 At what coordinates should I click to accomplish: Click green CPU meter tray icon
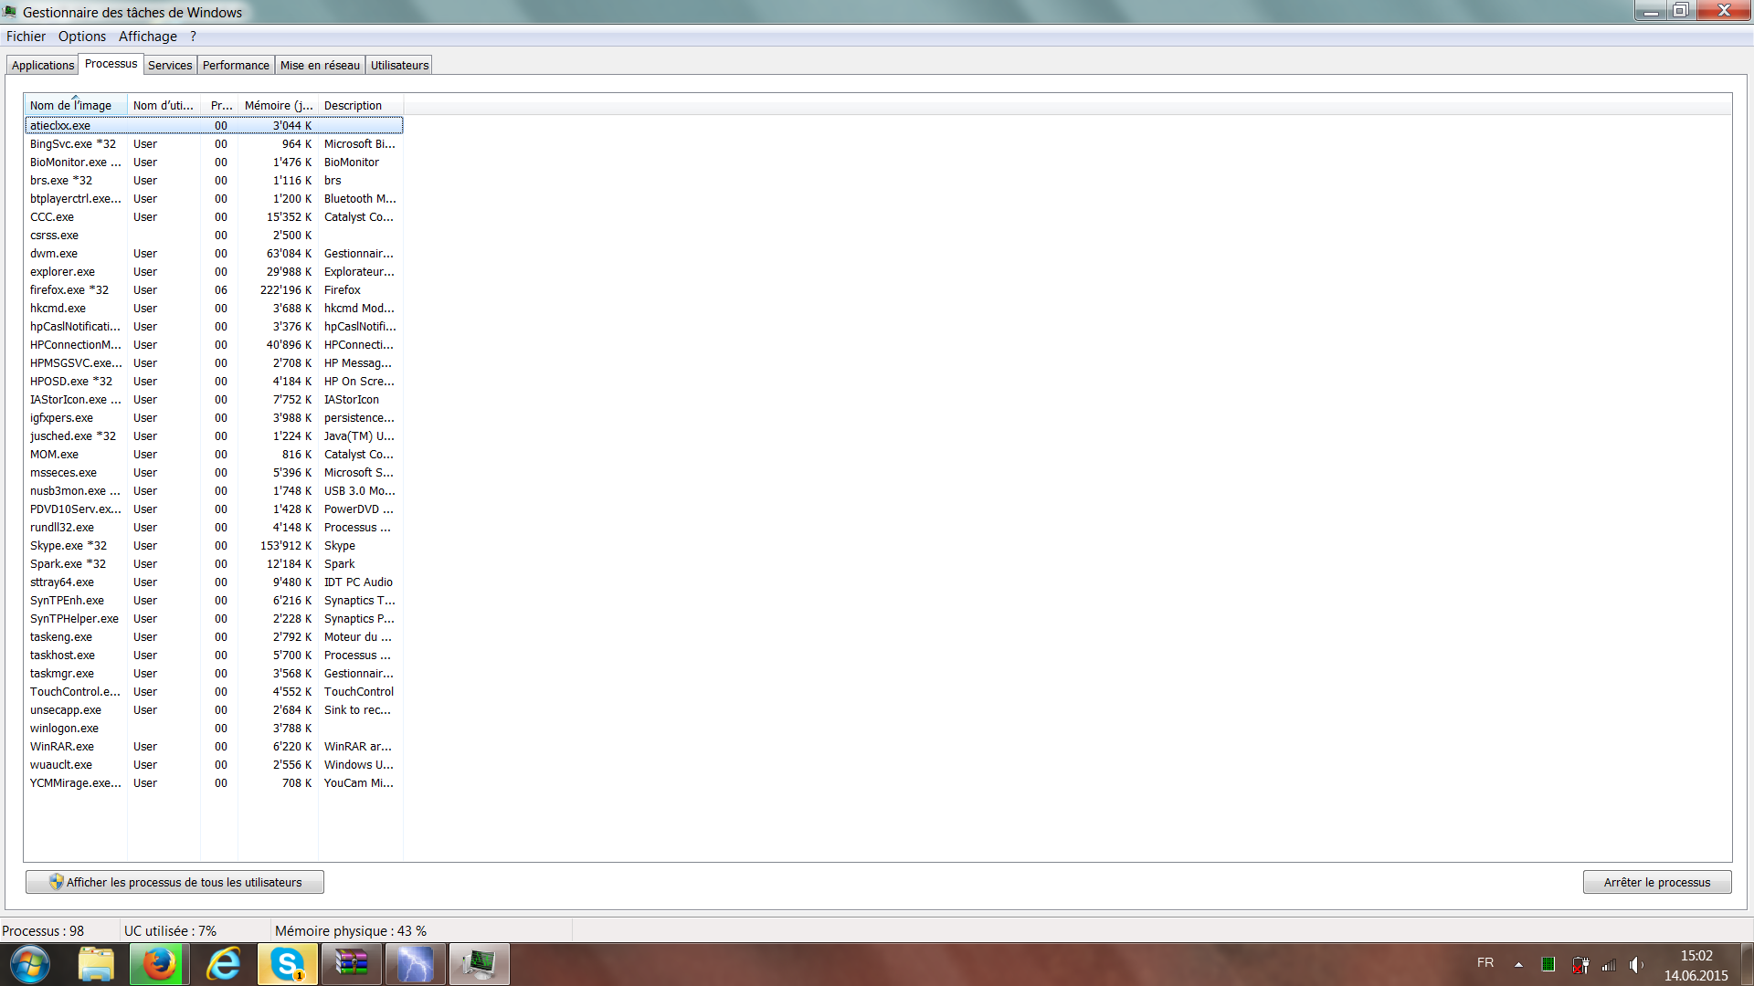[x=1548, y=964]
